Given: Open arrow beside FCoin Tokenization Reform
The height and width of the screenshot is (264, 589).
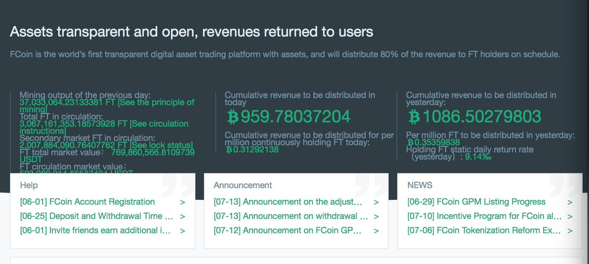Looking at the screenshot, I should click(570, 231).
